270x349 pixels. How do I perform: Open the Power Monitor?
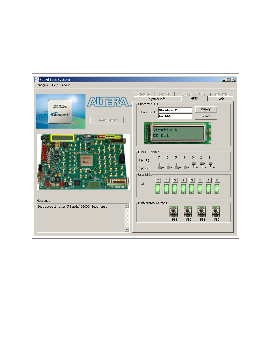(x=107, y=120)
